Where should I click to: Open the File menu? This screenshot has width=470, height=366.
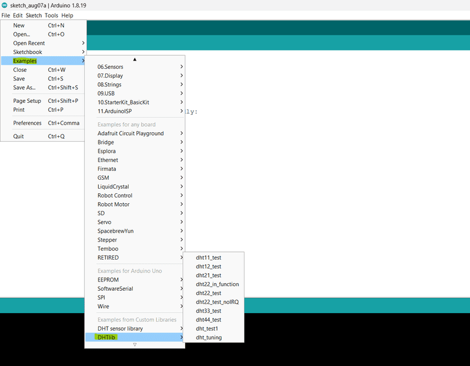pyautogui.click(x=6, y=15)
